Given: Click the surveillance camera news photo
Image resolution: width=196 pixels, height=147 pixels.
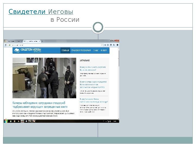Looking at the screenshot, I should tap(44, 78).
